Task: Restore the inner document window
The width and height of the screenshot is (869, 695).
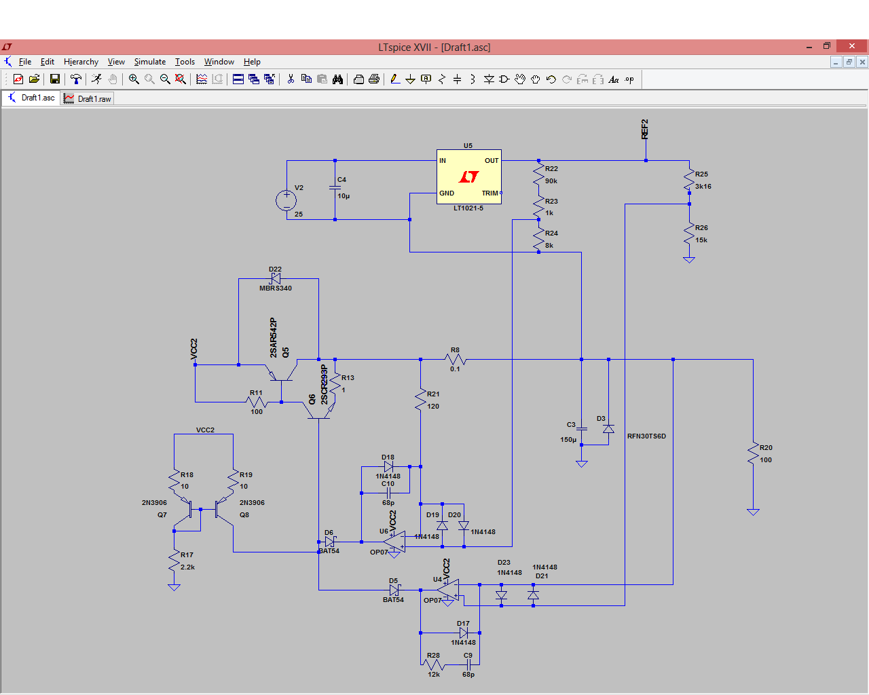Action: pos(849,62)
